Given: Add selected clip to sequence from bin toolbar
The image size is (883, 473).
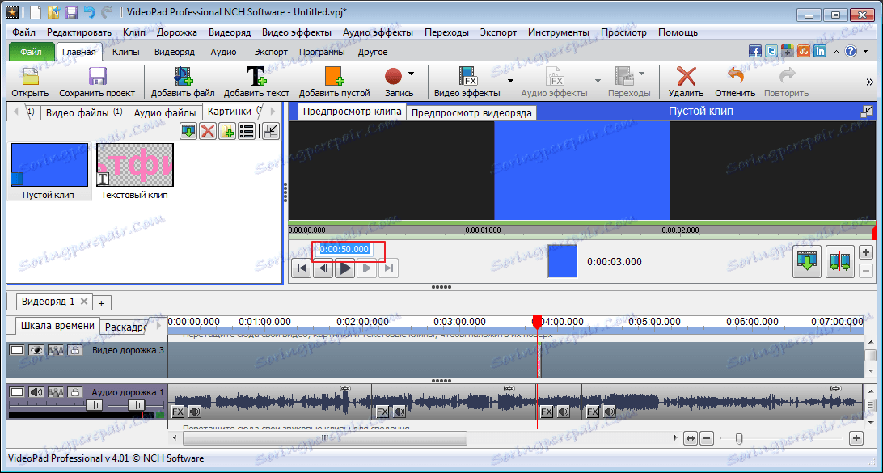Looking at the screenshot, I should 188,131.
